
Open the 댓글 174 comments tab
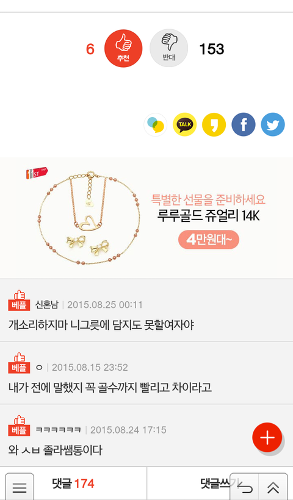coord(73,484)
